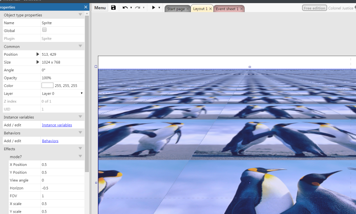Collapse Object type properties section
This screenshot has width=356, height=214.
(x=80, y=15)
